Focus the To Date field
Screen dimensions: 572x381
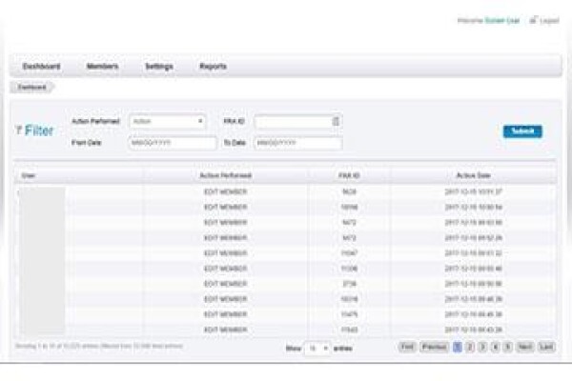point(298,143)
